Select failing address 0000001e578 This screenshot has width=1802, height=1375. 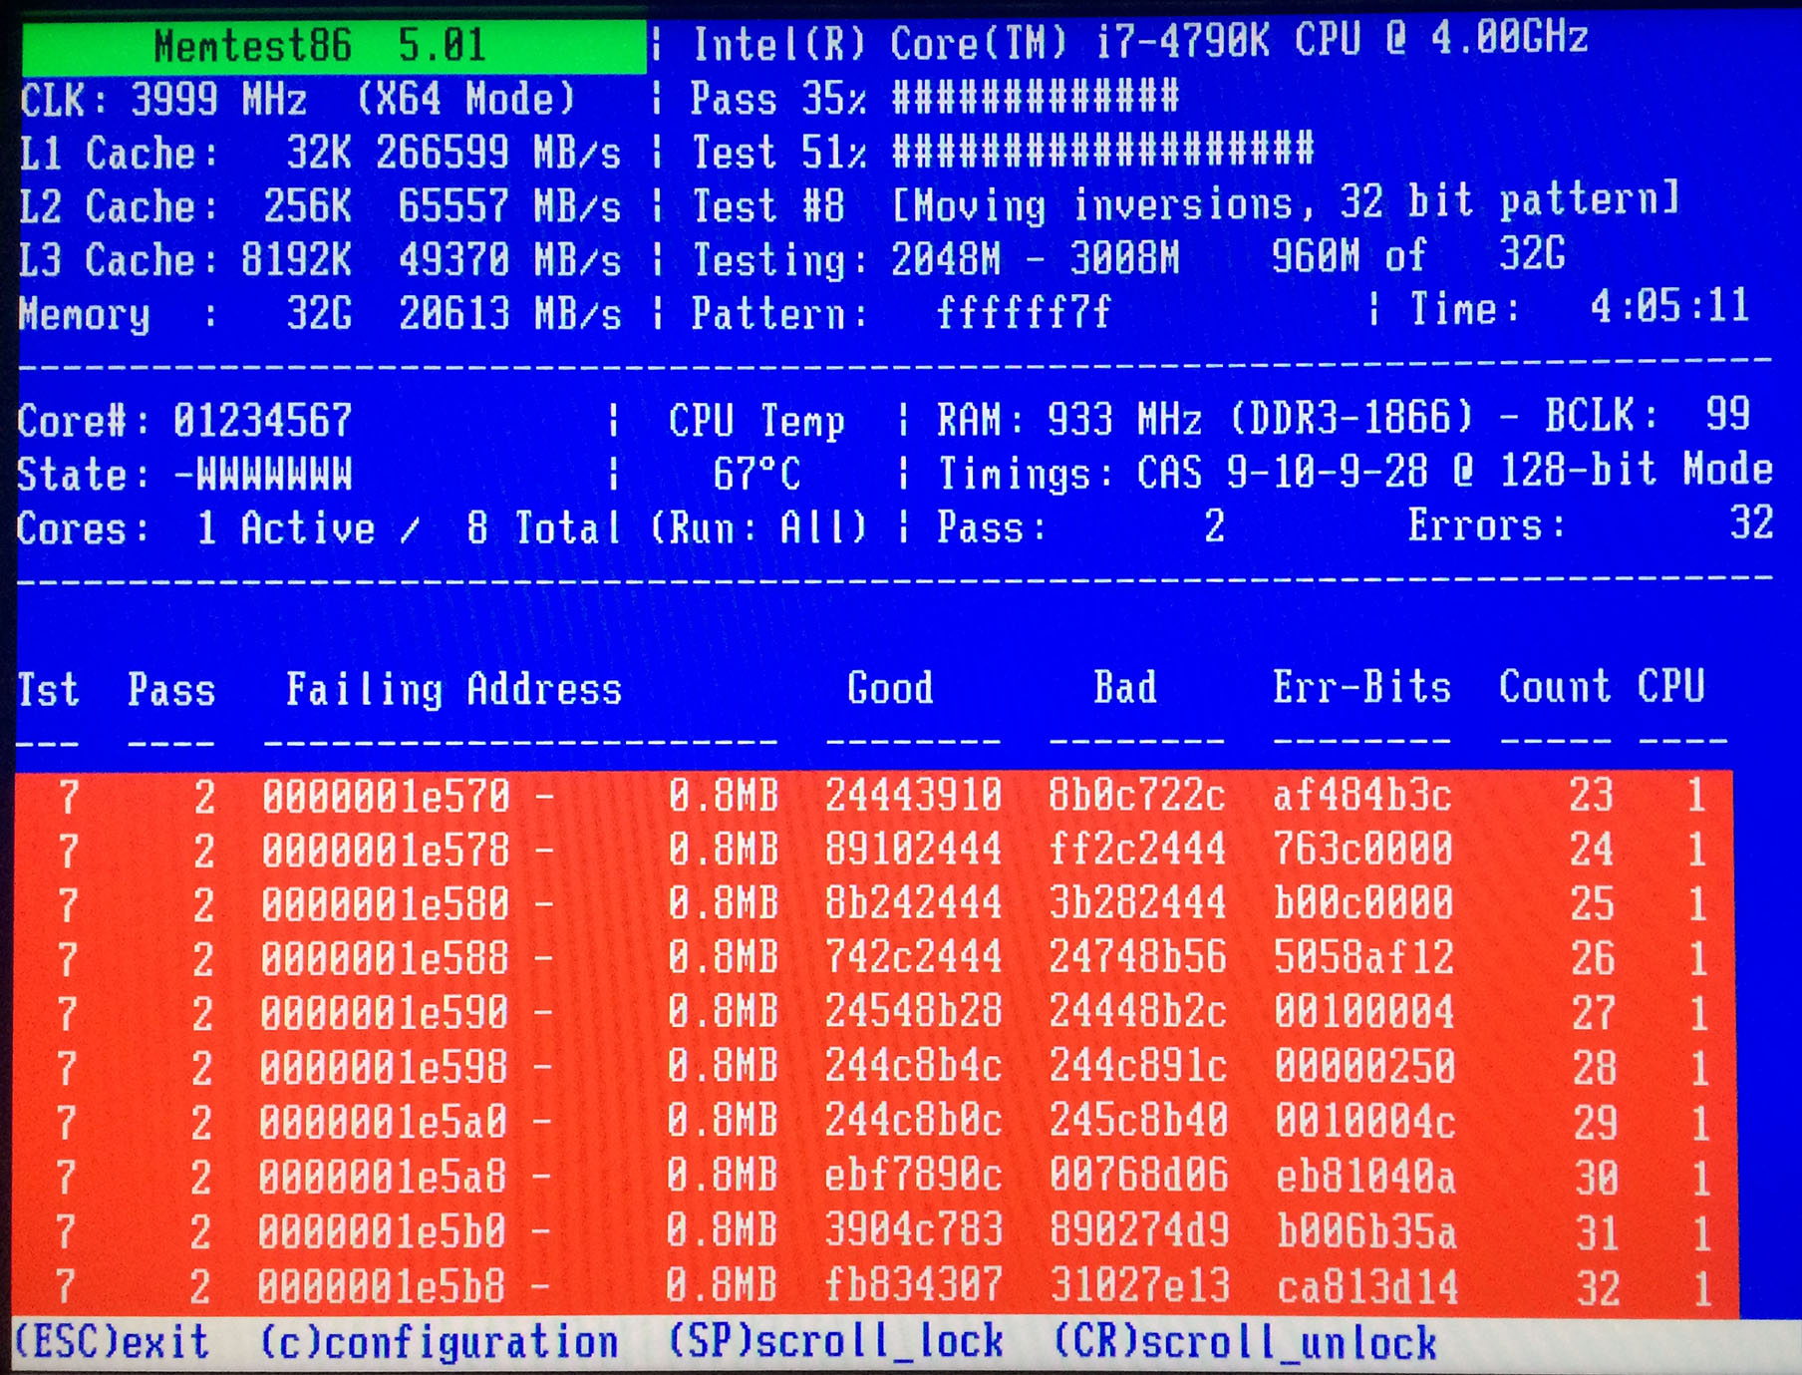pyautogui.click(x=386, y=851)
